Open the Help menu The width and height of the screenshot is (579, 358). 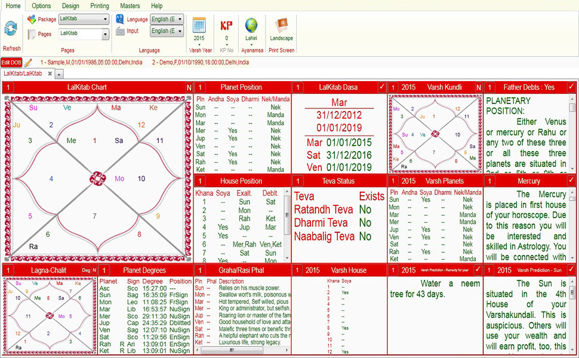coord(156,6)
